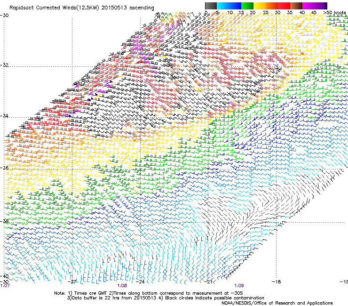
Task: Click the '-36' latitude axis label
Action: (x=4, y=168)
